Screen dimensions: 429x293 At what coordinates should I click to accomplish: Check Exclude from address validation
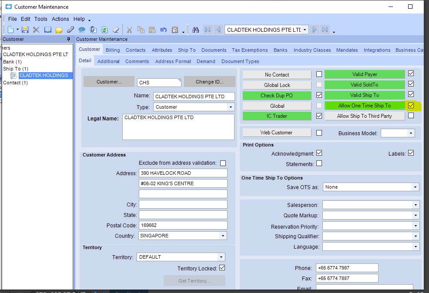[223, 163]
